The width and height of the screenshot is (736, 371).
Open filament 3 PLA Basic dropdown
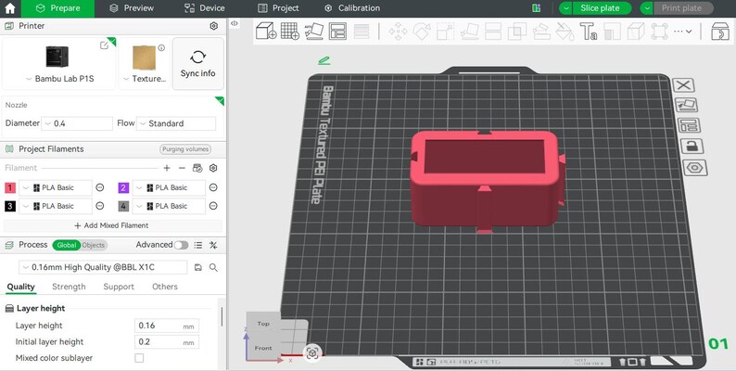[x=56, y=206]
